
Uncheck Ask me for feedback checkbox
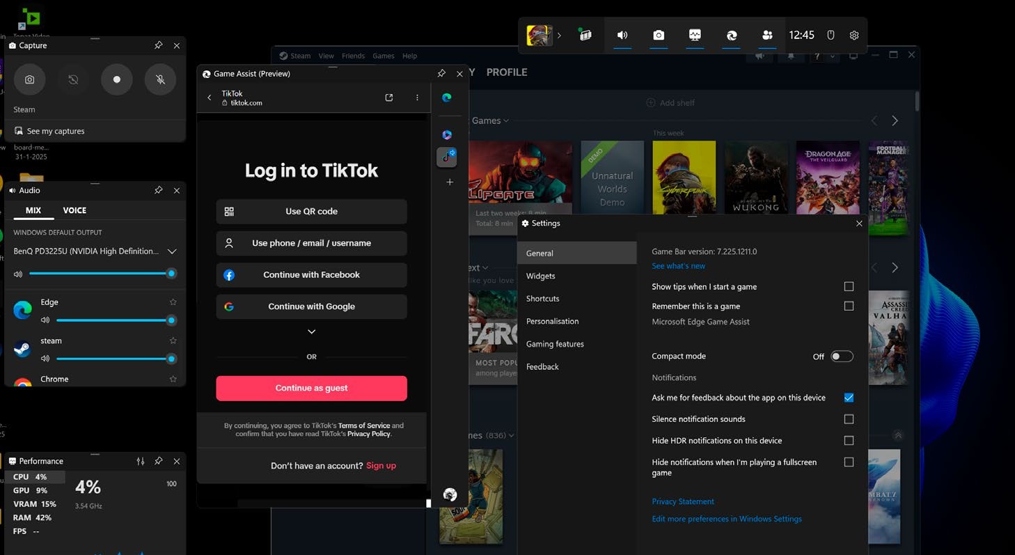pyautogui.click(x=849, y=398)
